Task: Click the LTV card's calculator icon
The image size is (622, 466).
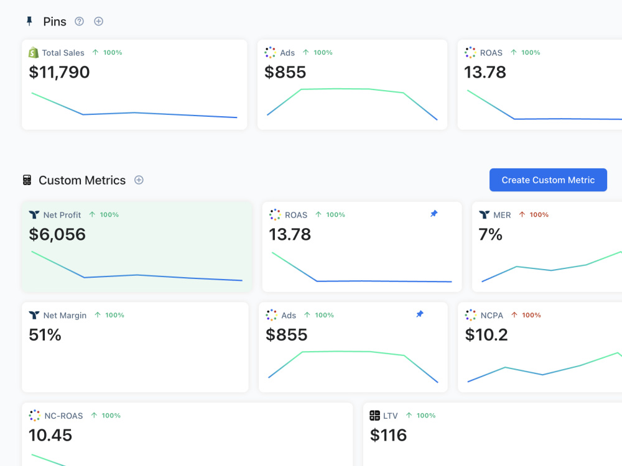Action: pos(374,415)
